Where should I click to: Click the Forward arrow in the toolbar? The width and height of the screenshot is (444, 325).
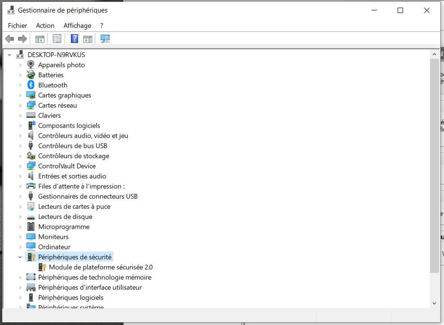tap(22, 39)
